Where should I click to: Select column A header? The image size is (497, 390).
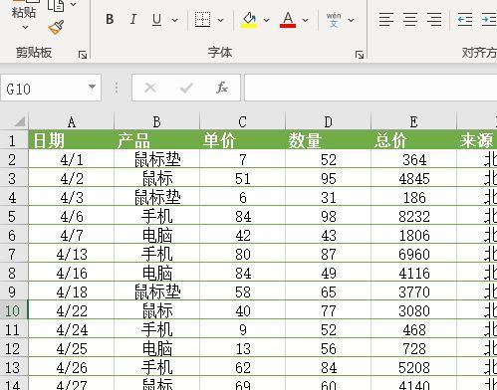click(x=72, y=122)
